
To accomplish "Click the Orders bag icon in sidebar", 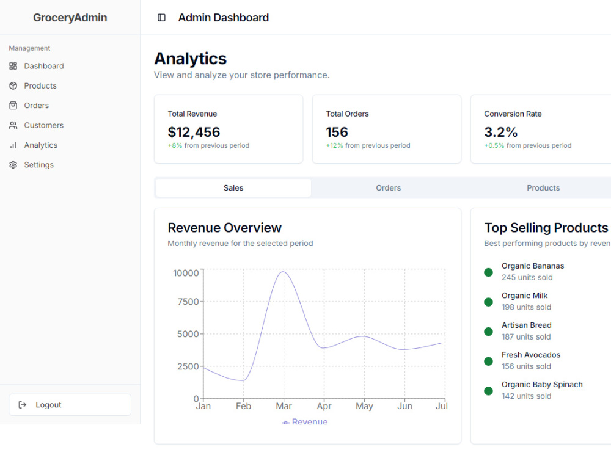I will [x=13, y=106].
